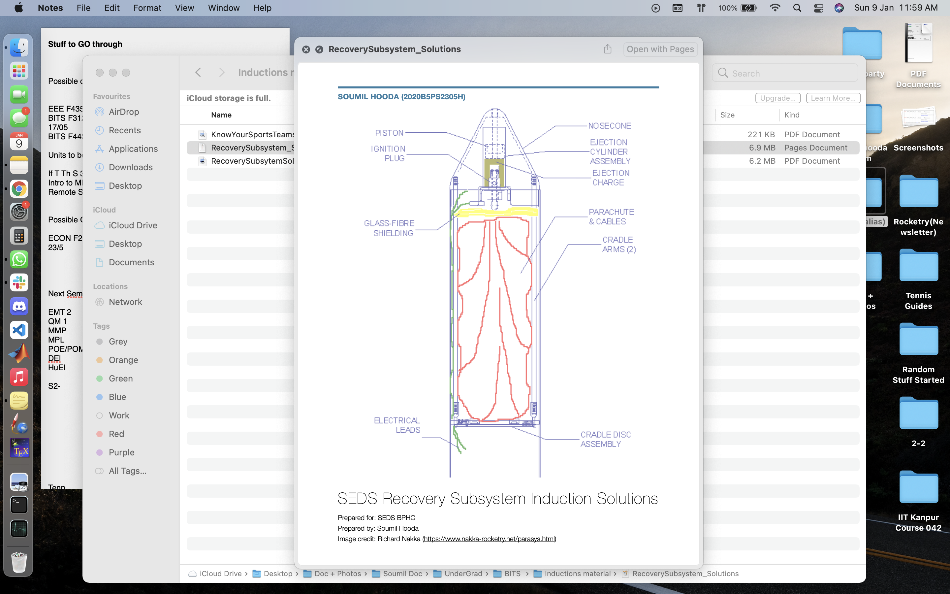Open the Inductions material folder from the breadcrumb path
This screenshot has height=594, width=950.
(578, 574)
